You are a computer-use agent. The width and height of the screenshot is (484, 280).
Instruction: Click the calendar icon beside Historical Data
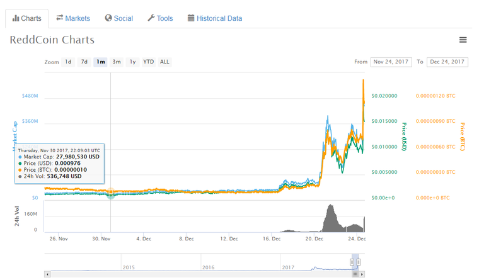click(191, 18)
